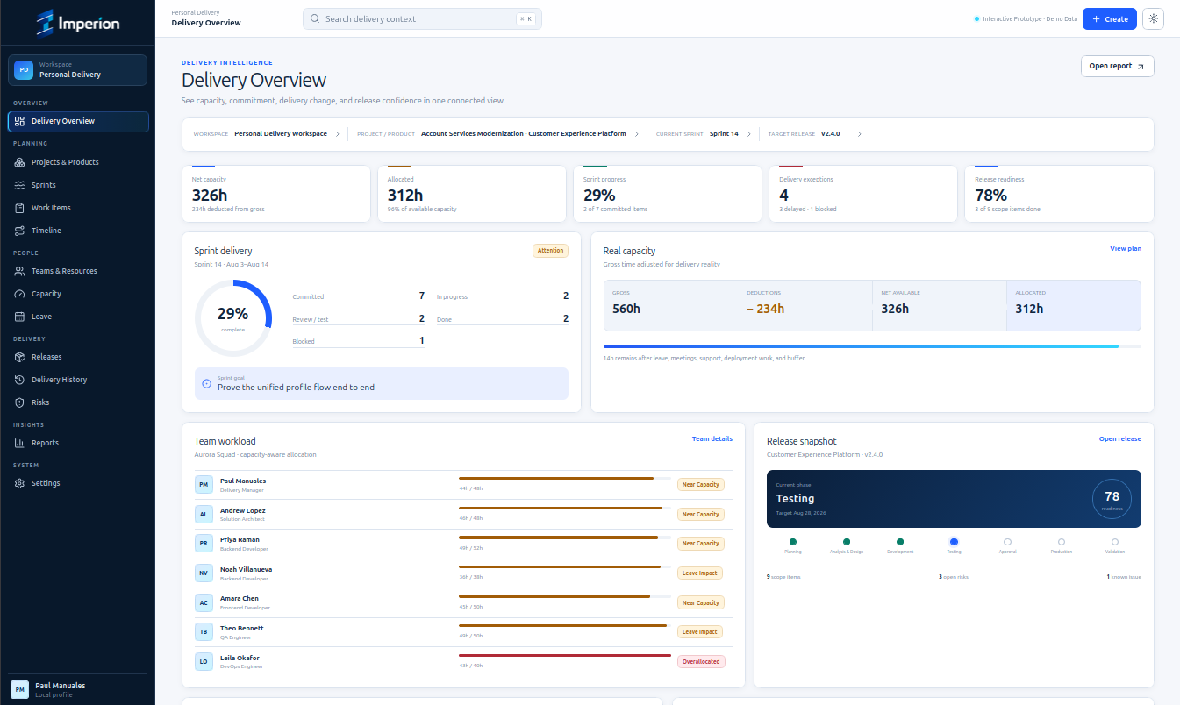Select the Production phase dot
The width and height of the screenshot is (1180, 705).
pyautogui.click(x=1062, y=542)
